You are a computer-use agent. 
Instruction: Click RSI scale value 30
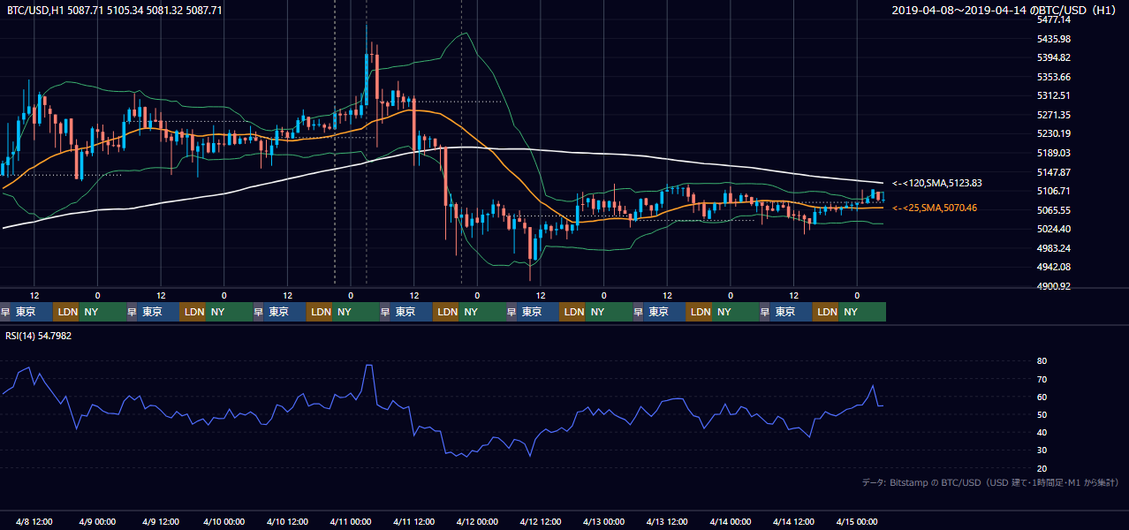(1042, 450)
